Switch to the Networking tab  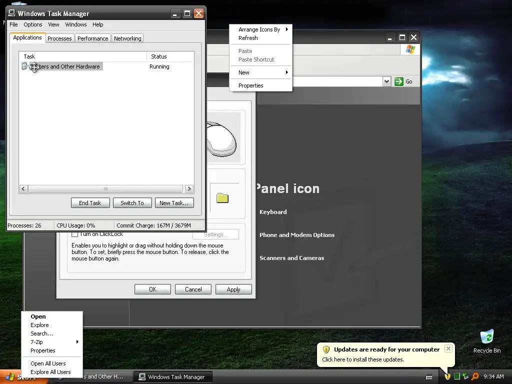coord(127,38)
